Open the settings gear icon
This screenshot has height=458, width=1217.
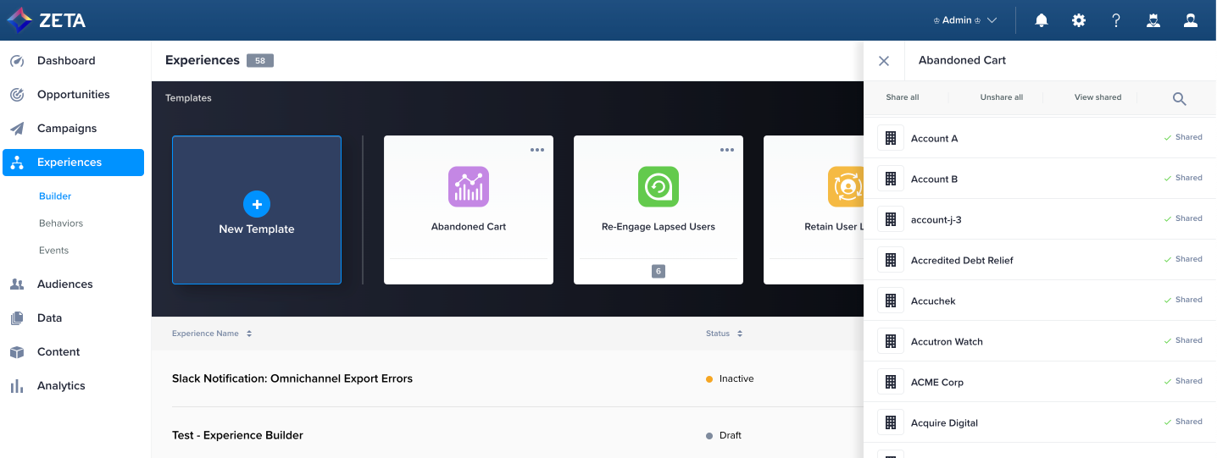click(1079, 20)
